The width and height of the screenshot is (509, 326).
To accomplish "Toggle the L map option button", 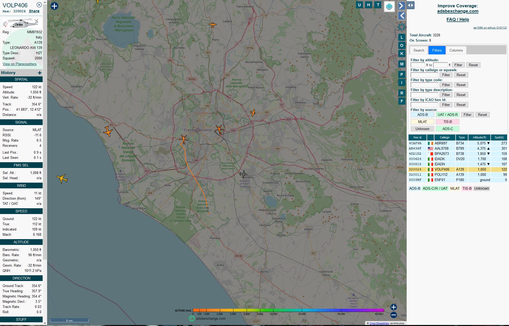I will 402,37.
